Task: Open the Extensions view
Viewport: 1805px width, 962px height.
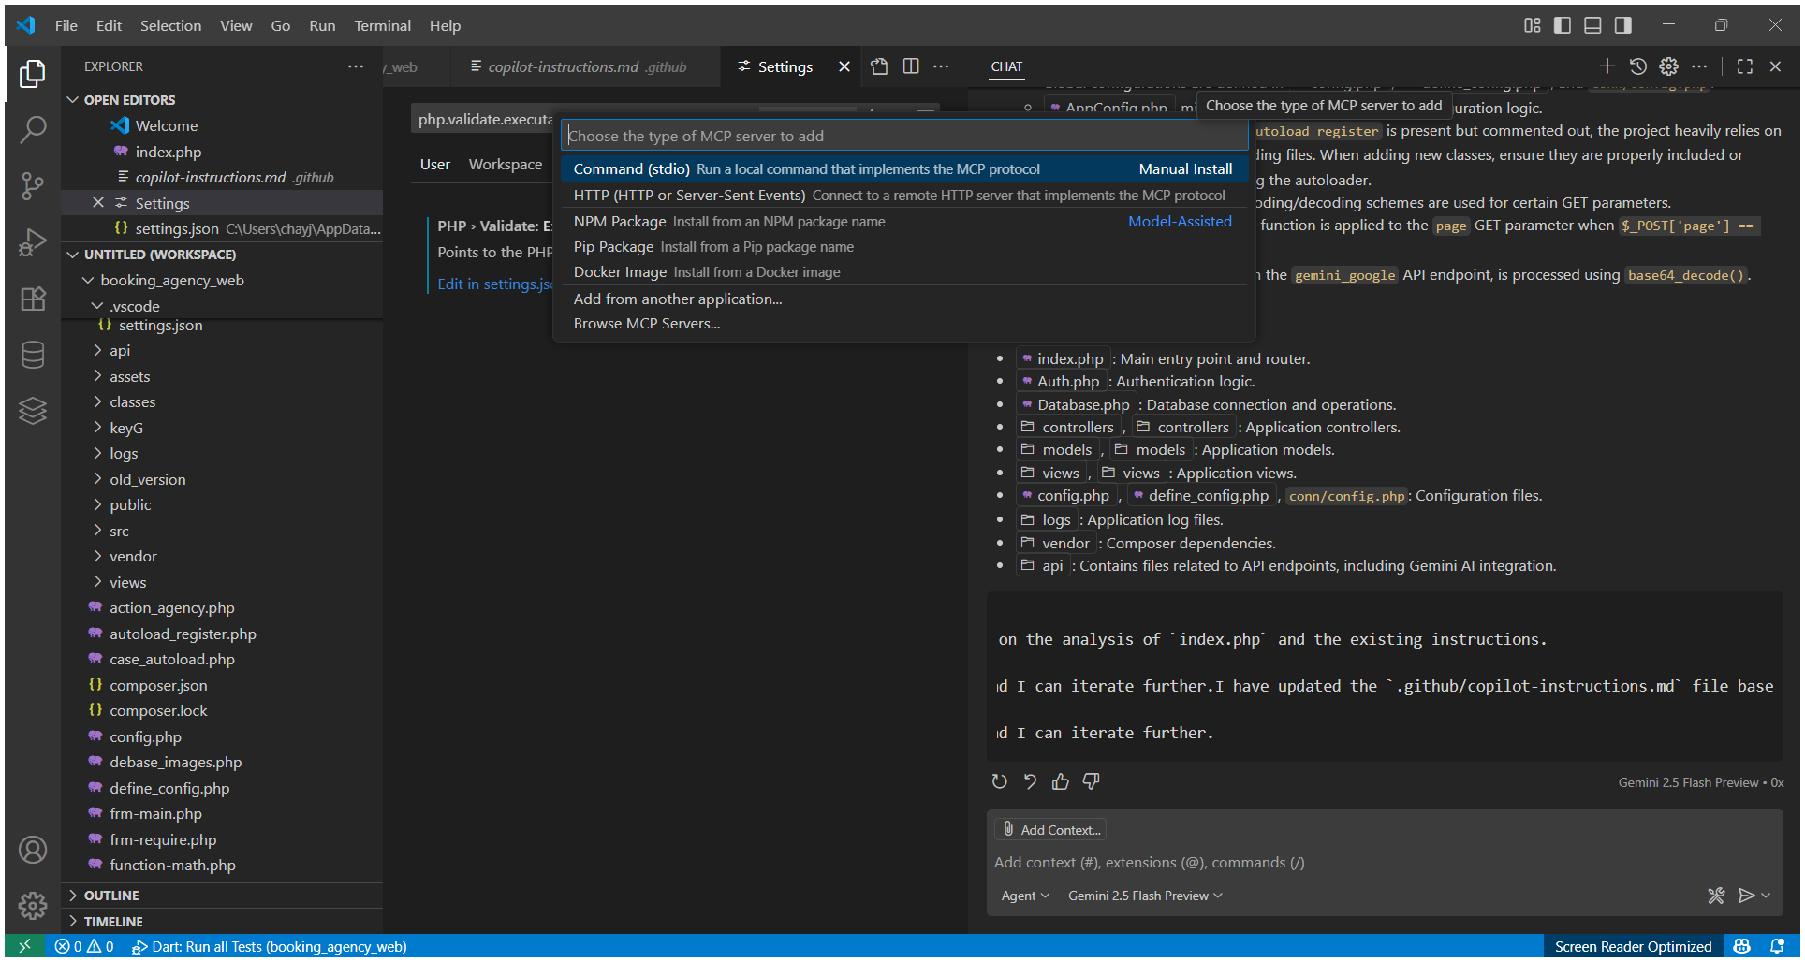Action: 33,298
